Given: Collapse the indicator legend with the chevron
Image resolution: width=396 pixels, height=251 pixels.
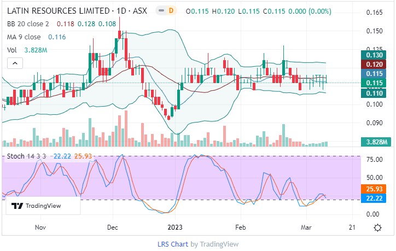Looking at the screenshot, I should pyautogui.click(x=14, y=64).
